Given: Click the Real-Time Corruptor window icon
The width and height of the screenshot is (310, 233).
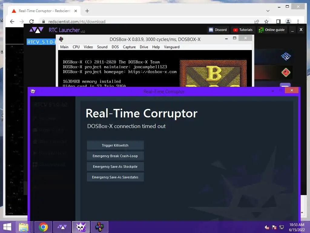Looking at the screenshot, I should [x=33, y=91].
